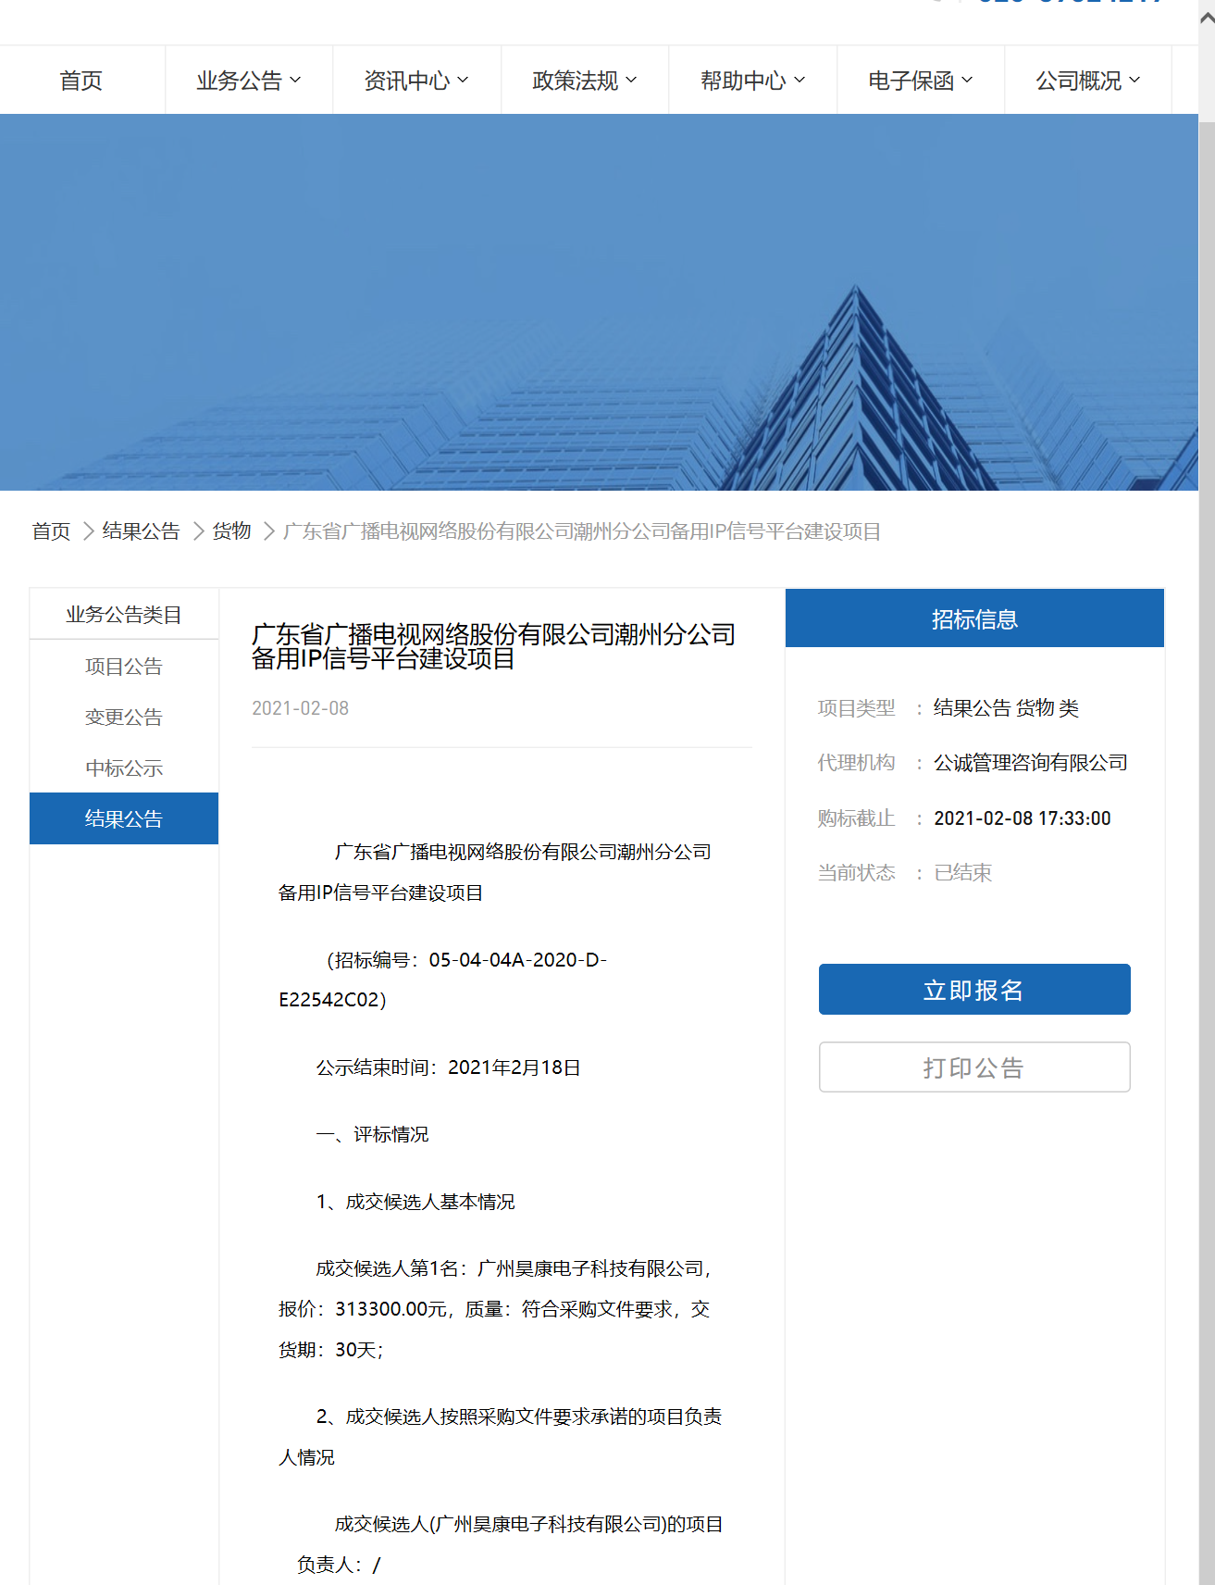The image size is (1215, 1585).
Task: Expand the 资讯中心 dropdown menu
Action: click(x=416, y=81)
